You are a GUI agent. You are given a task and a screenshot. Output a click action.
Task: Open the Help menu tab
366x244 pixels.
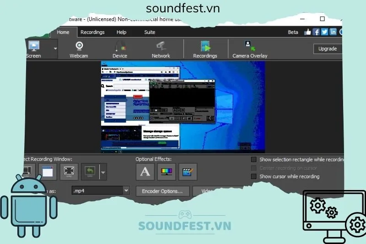point(121,32)
